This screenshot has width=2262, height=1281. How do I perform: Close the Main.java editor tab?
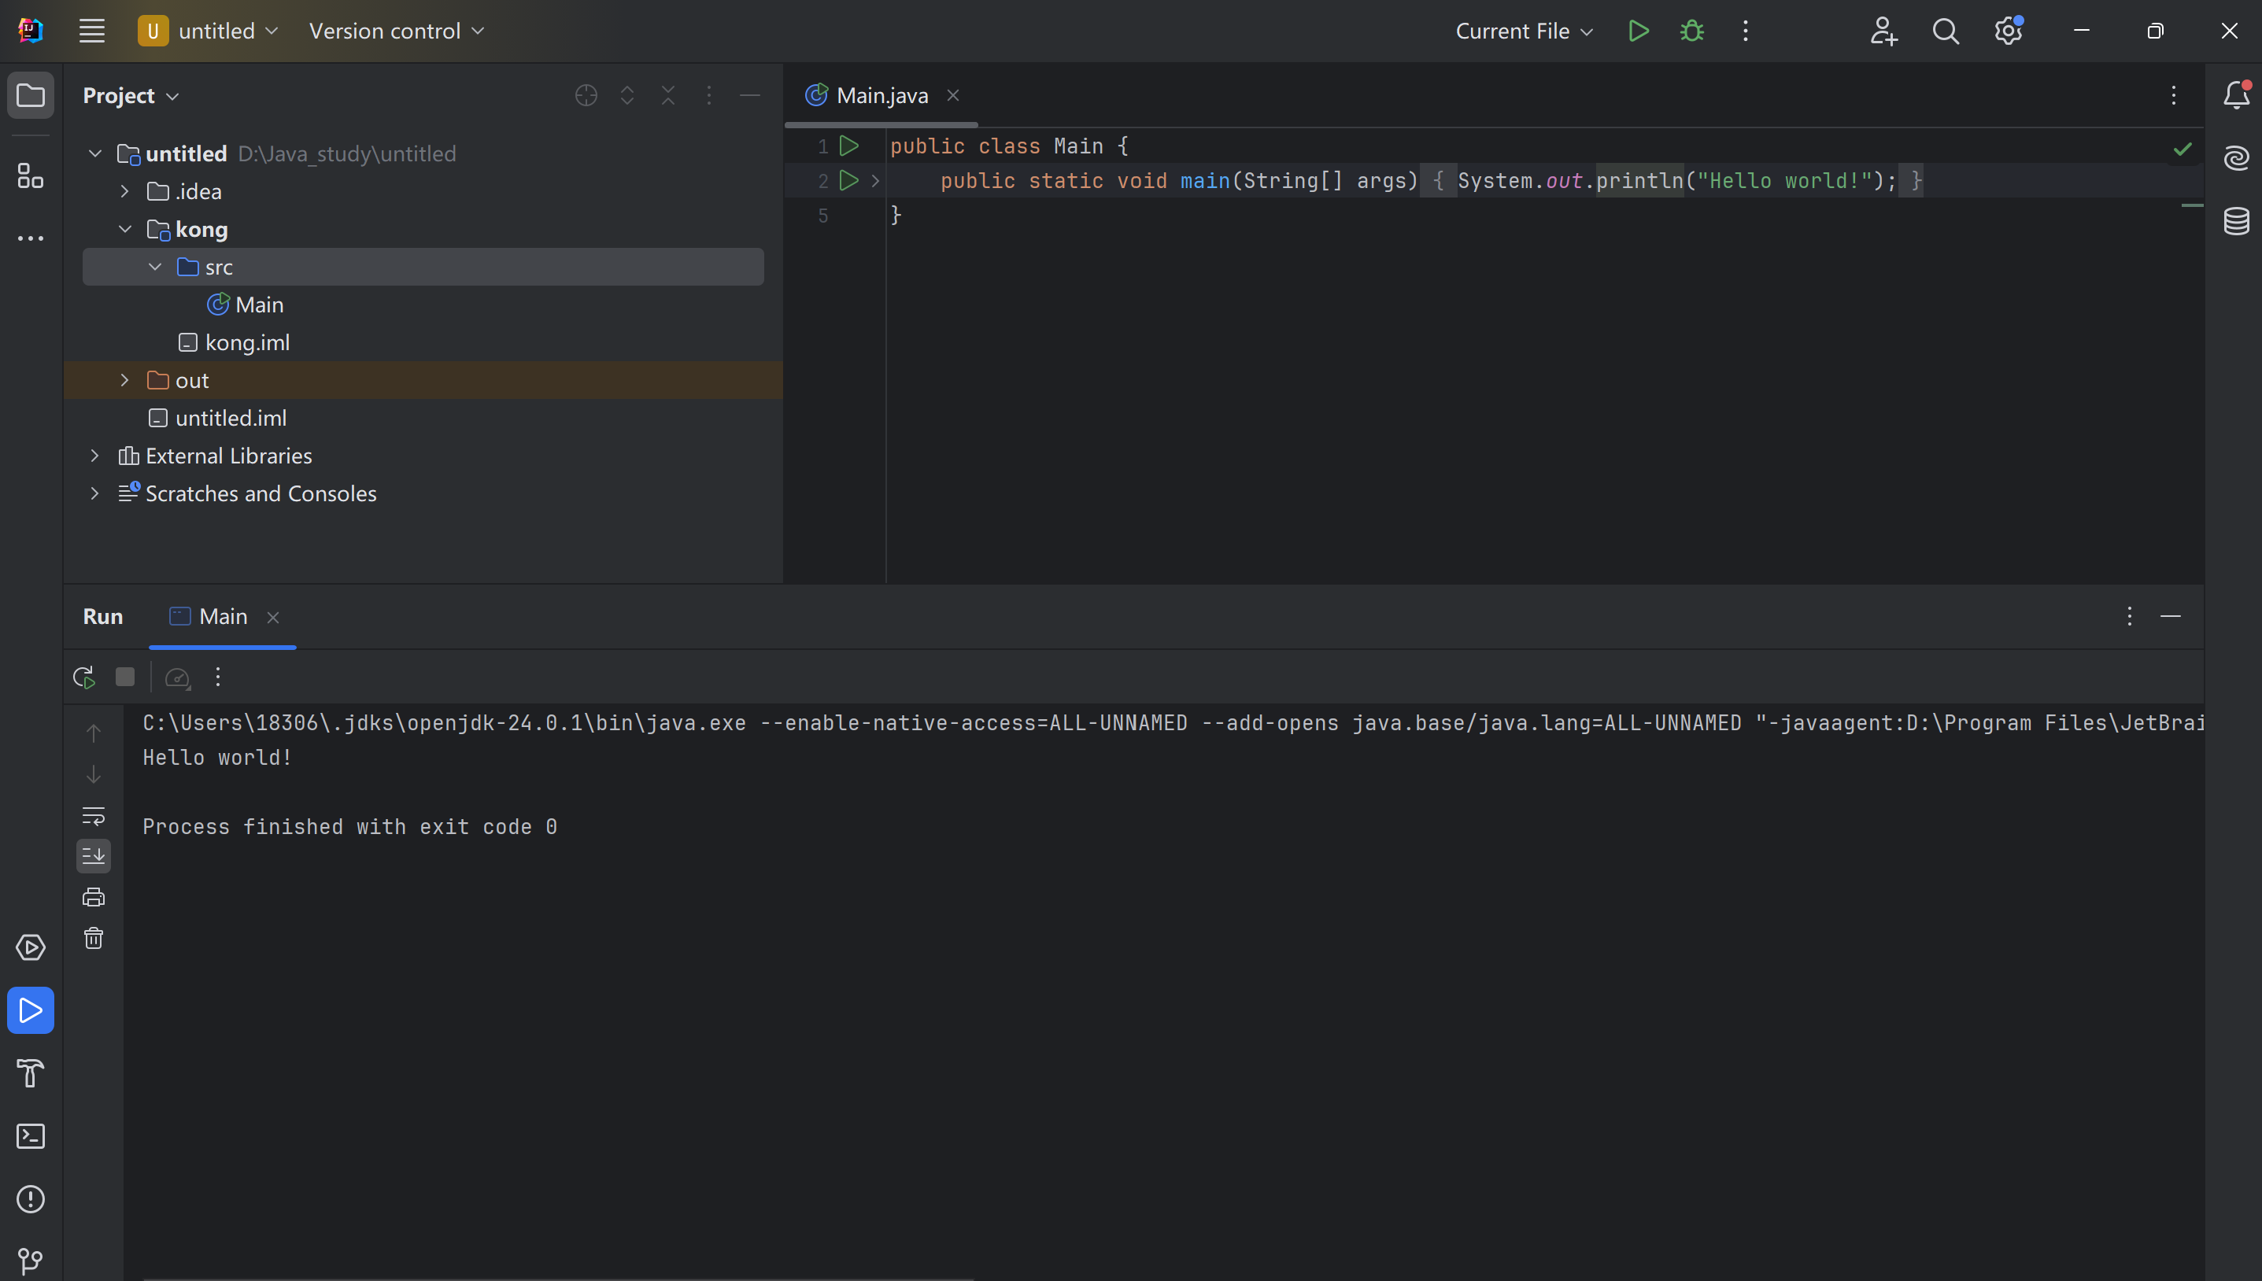[953, 95]
